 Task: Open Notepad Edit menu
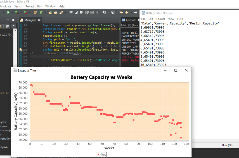click(x=151, y=19)
